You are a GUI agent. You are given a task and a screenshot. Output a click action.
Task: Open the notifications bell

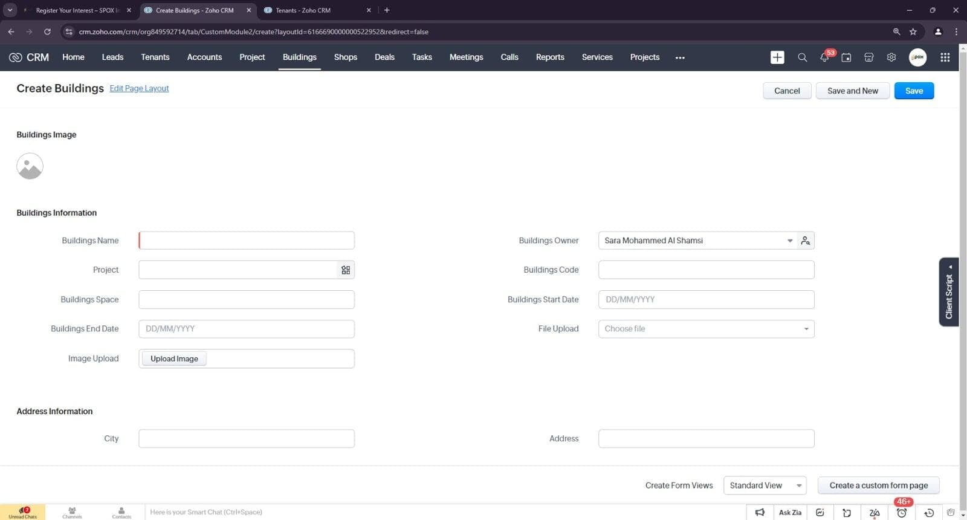824,57
